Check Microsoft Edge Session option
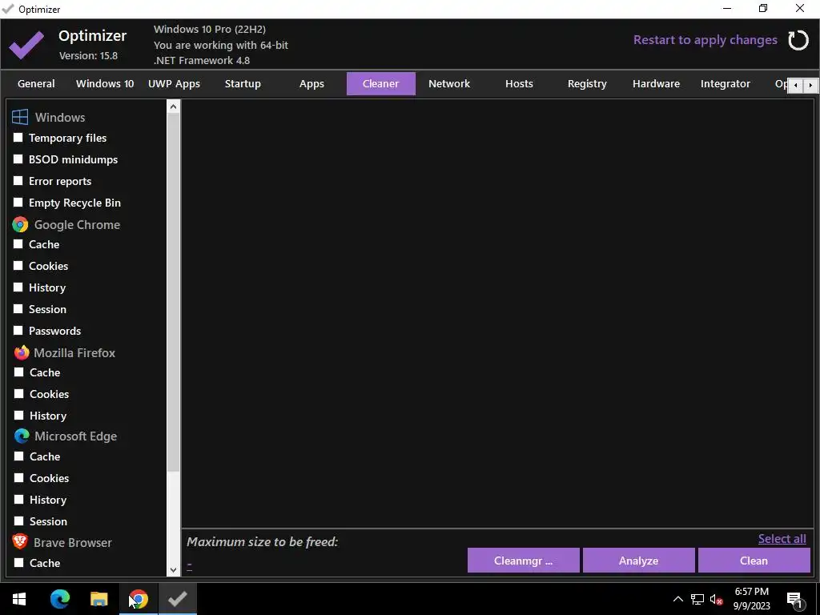The height and width of the screenshot is (615, 820). click(19, 521)
